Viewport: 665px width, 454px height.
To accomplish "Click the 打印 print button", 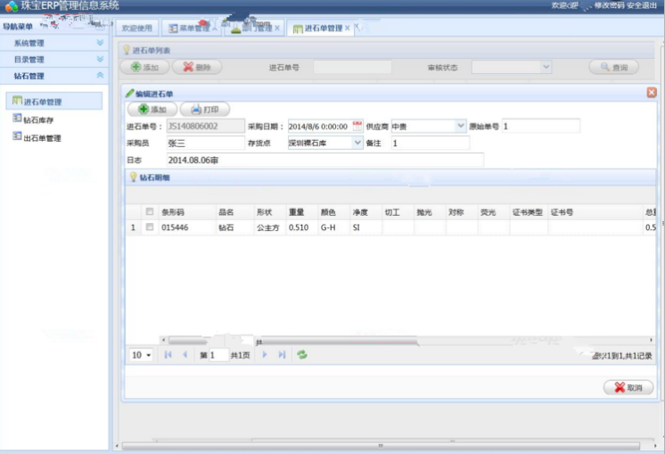I will click(205, 110).
